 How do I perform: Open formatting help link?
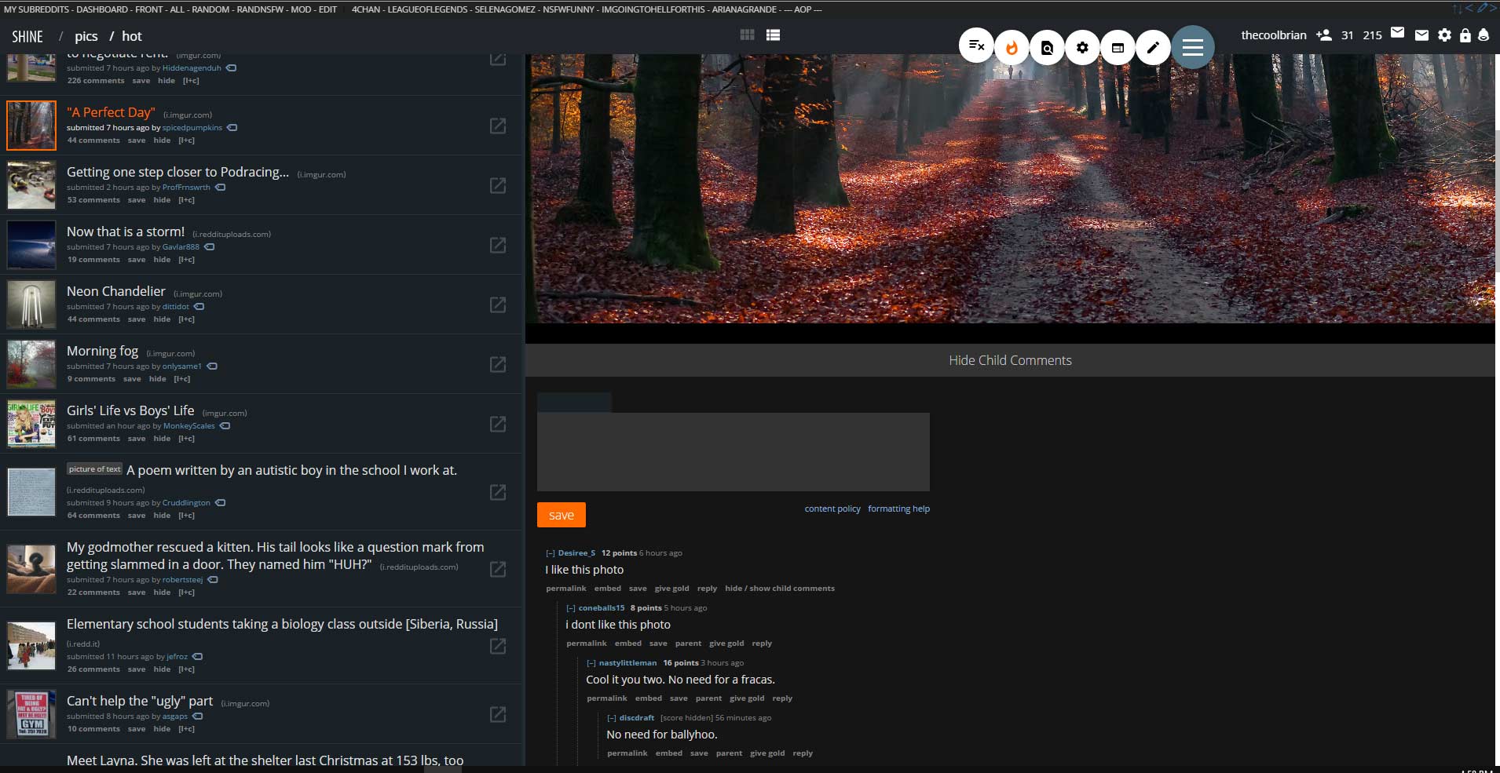point(898,509)
